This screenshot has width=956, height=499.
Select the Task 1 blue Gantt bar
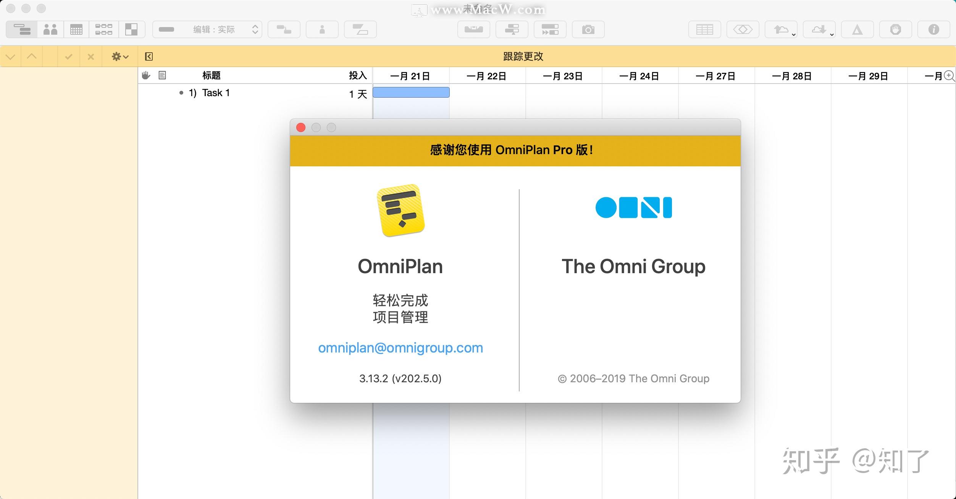[411, 92]
